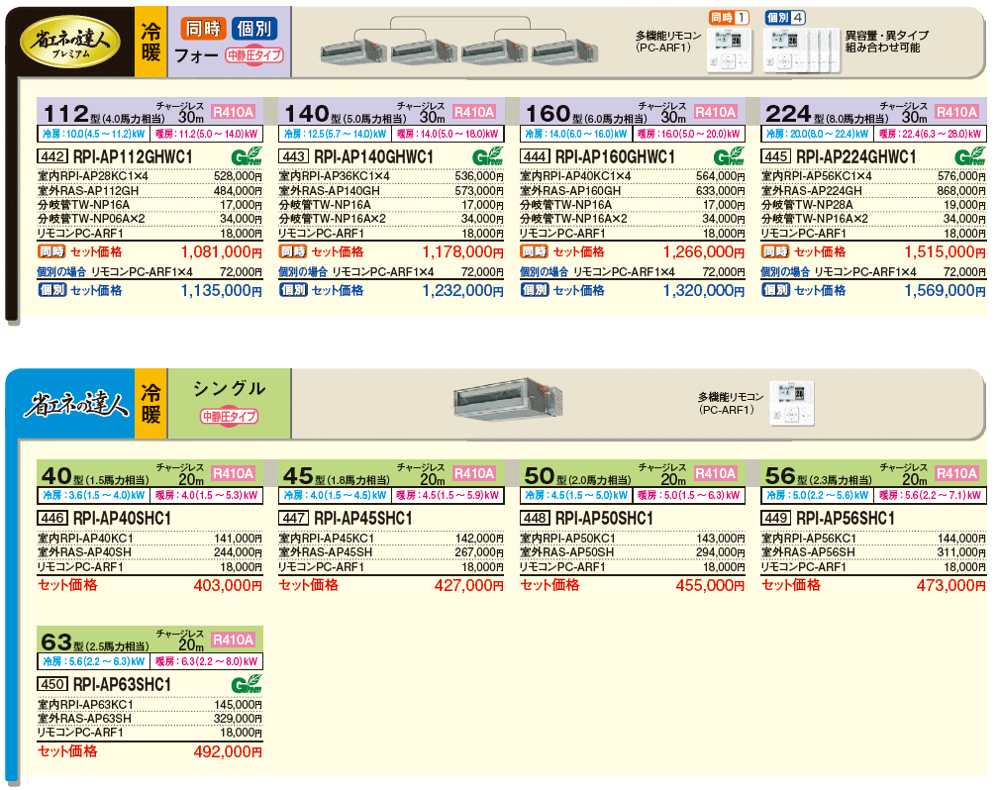Click the Green logo beside RPI-AP160GHWC1
Viewport: 998px width, 790px height.
coord(729,156)
